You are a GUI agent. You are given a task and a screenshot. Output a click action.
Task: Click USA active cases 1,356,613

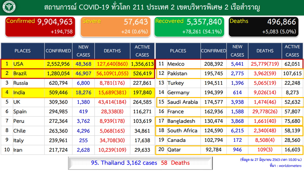142,64
